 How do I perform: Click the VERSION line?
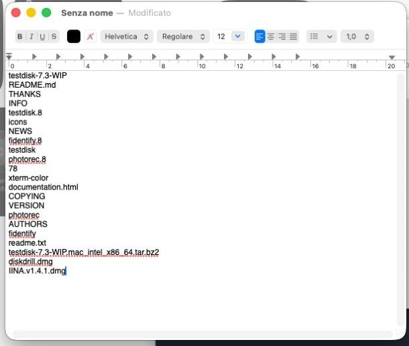pyautogui.click(x=27, y=205)
